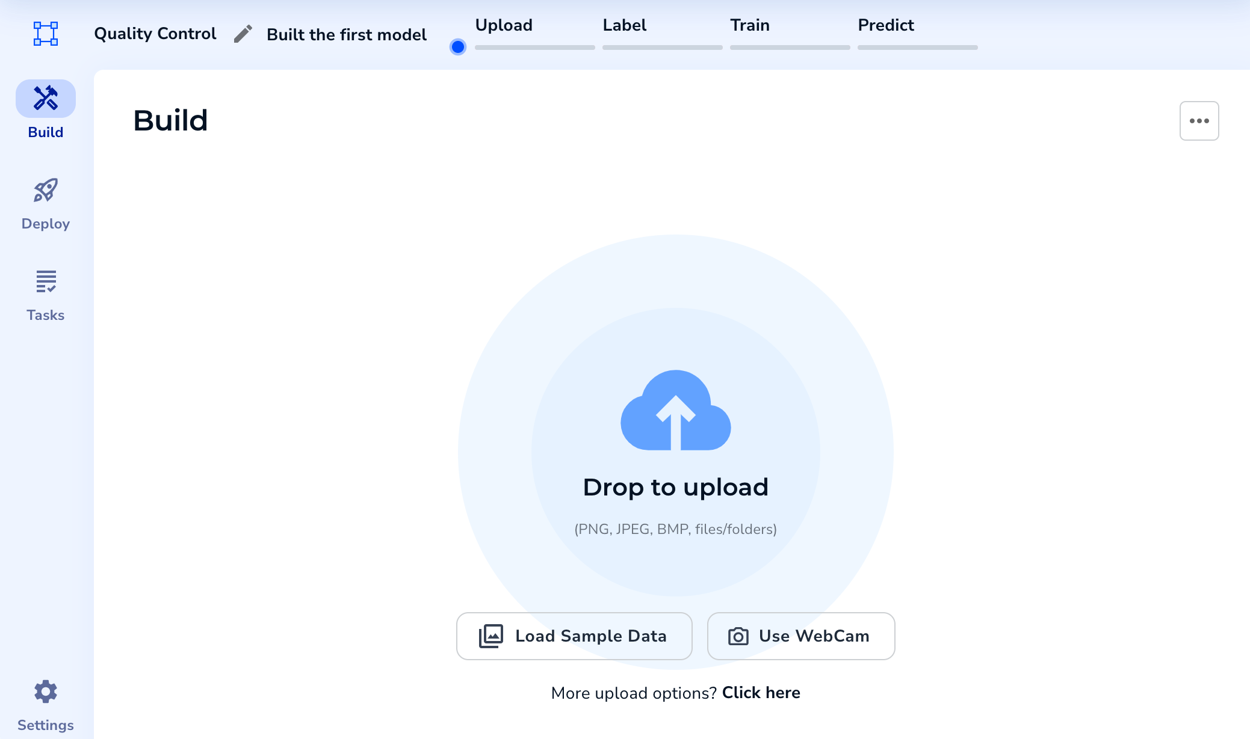Open the Deploy rocket icon

pos(46,191)
